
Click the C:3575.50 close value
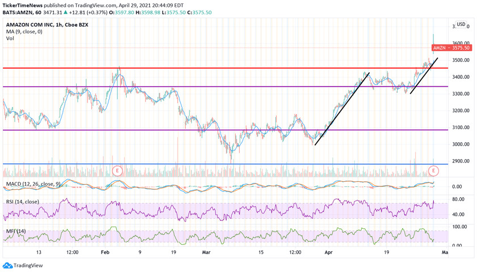click(199, 12)
